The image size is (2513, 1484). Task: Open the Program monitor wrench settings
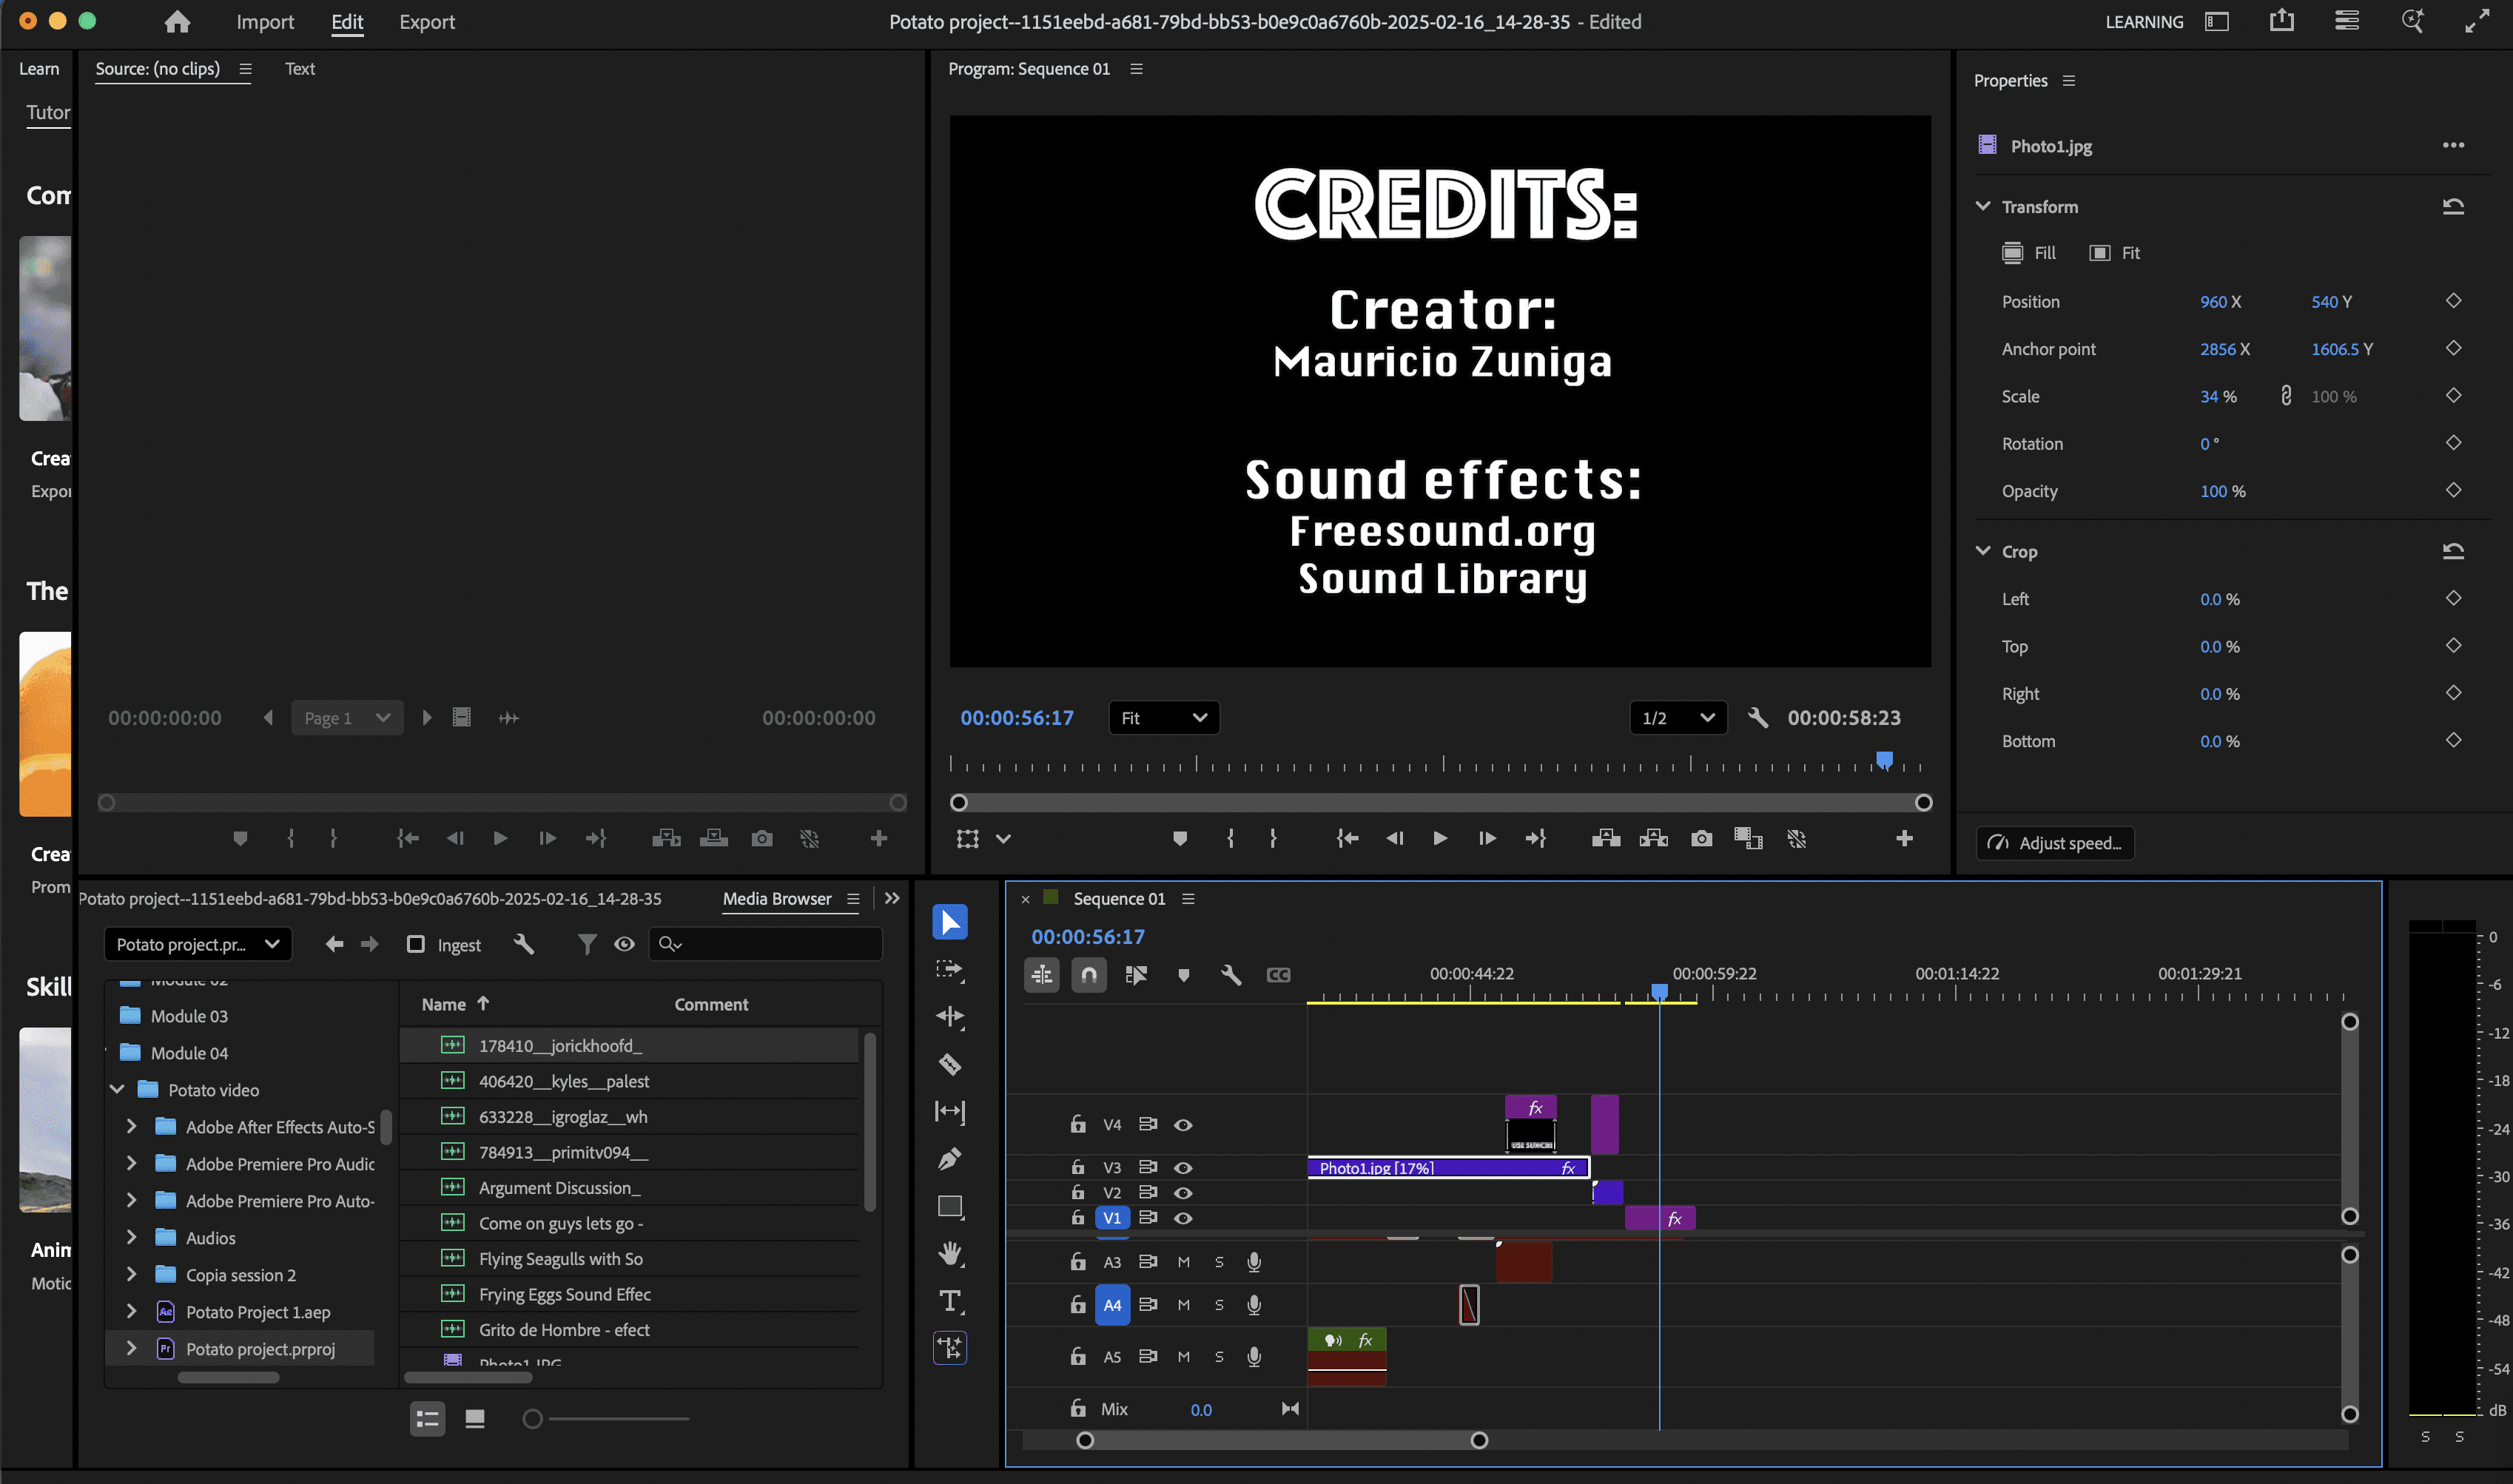click(1757, 717)
